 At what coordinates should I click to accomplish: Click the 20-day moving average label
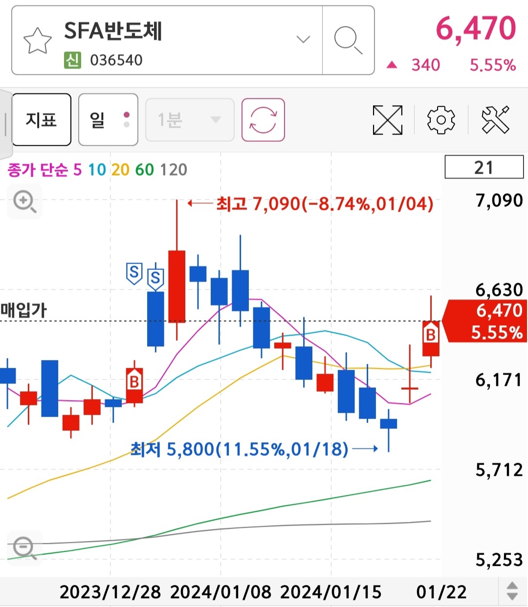[x=120, y=170]
